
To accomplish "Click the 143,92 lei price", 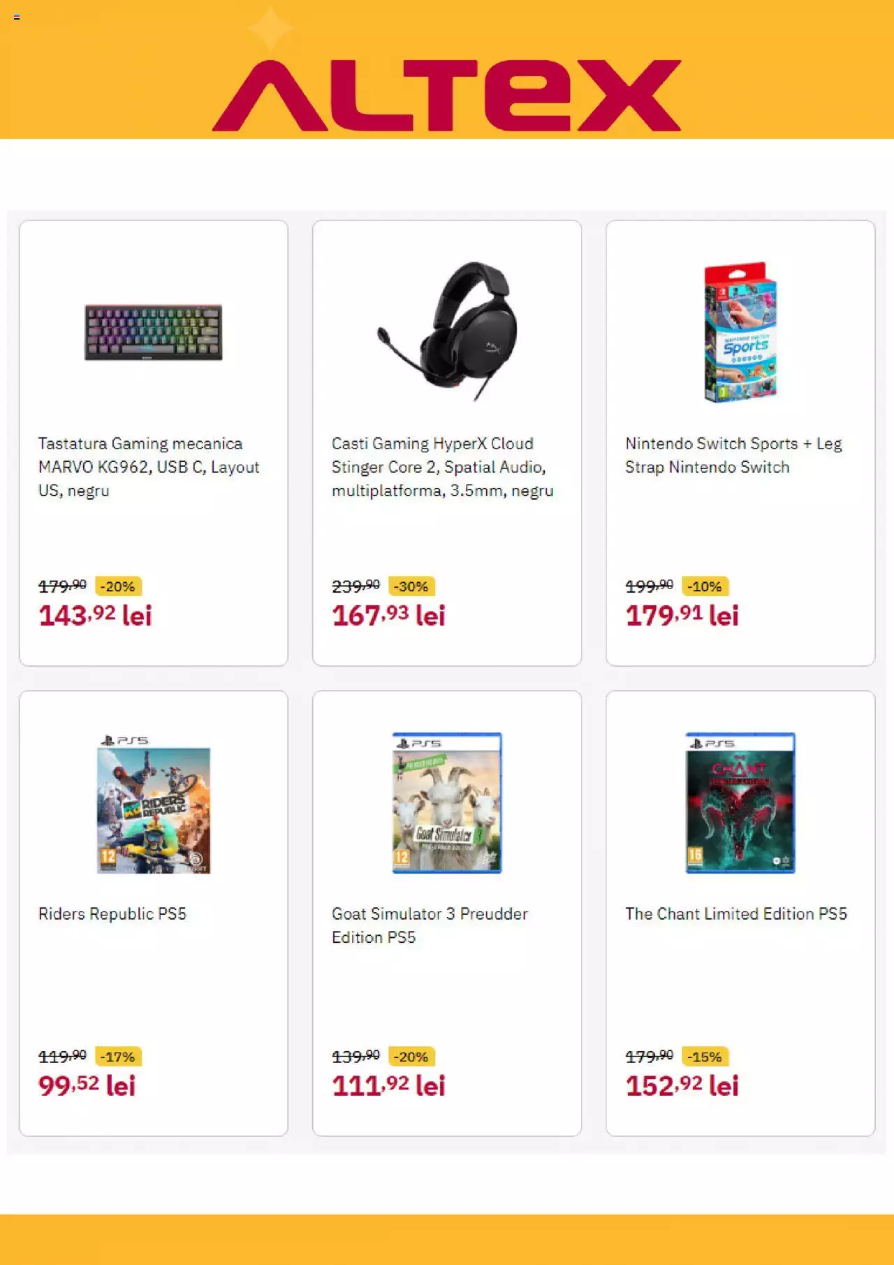I will point(95,615).
